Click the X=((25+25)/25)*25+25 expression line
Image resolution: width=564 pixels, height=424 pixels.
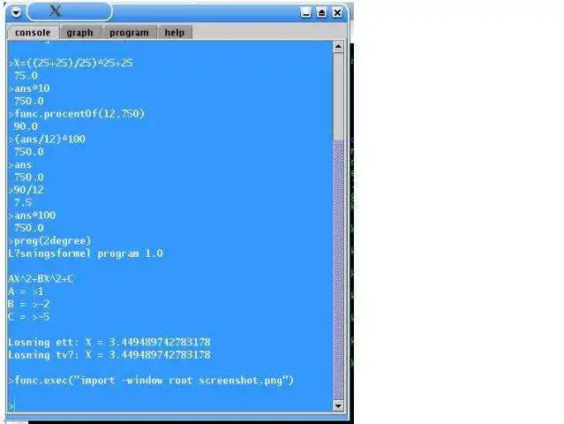(x=71, y=63)
